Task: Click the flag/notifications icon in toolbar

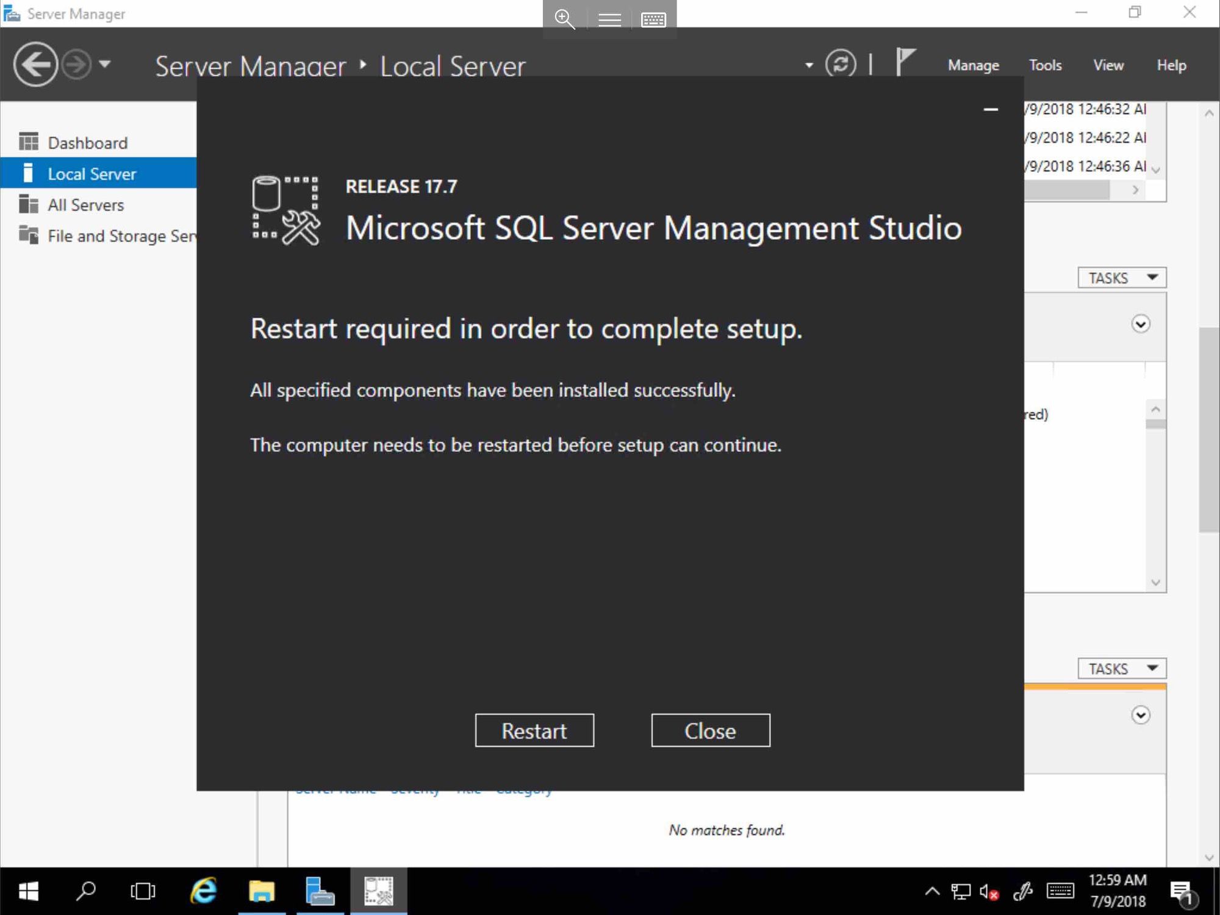Action: 903,64
